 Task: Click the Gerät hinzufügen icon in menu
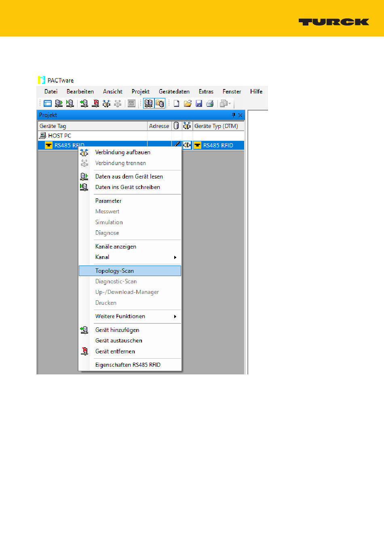click(x=84, y=330)
